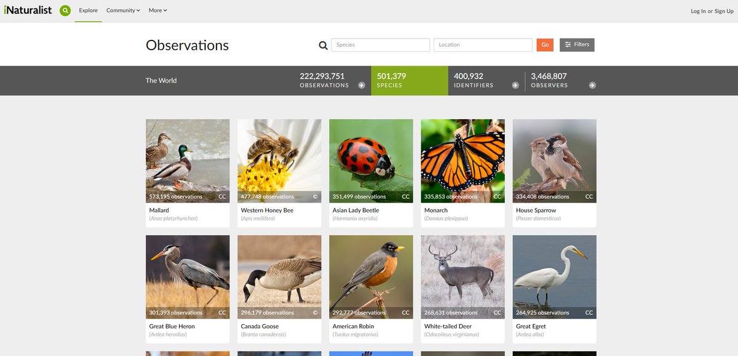The image size is (738, 356).
Task: Click CC license icon on American Robin photo
Action: (406, 313)
